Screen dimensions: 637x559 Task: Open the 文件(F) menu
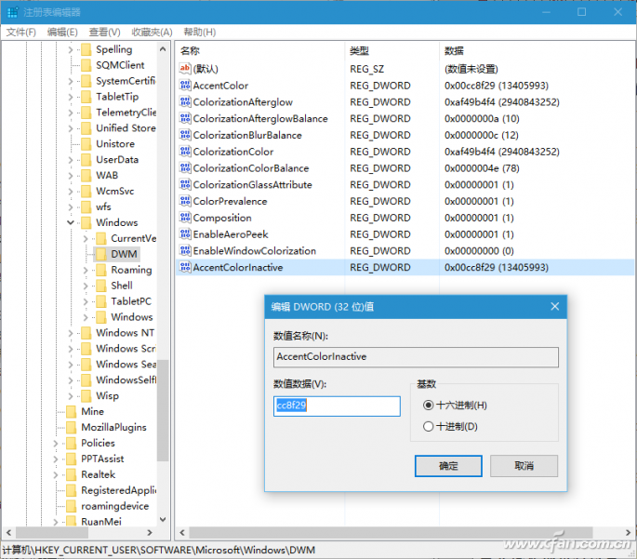click(21, 33)
